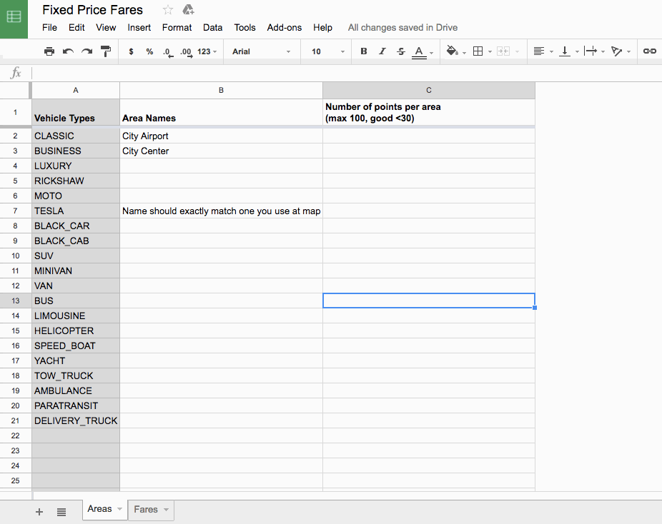Format as currency with dollar icon
The image size is (662, 524).
tap(132, 51)
